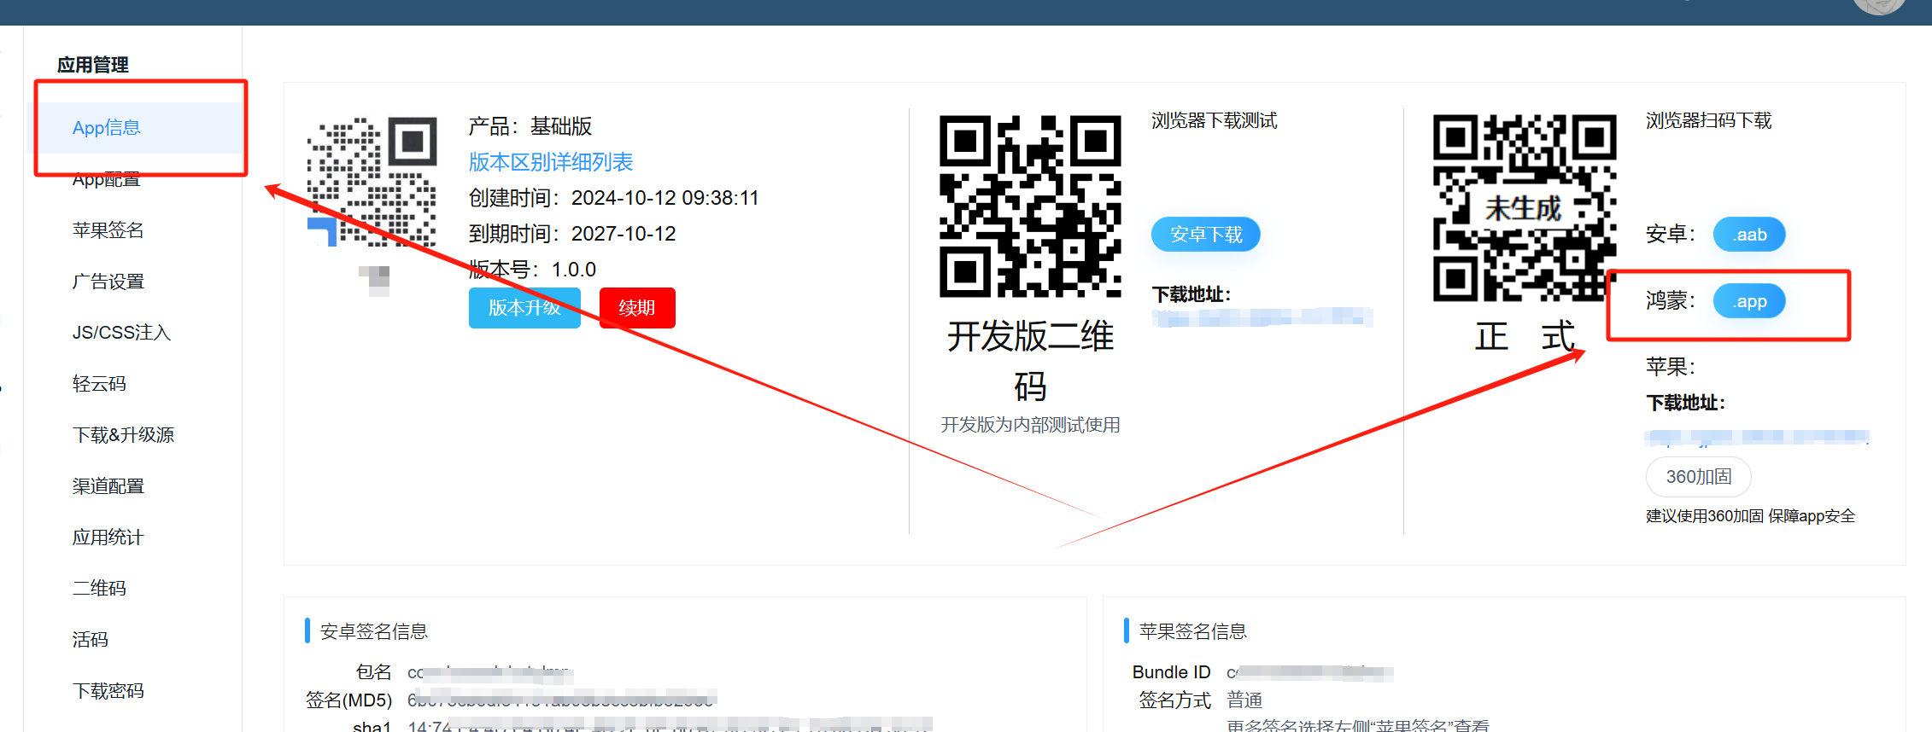Open 广告设置 menu entry
This screenshot has height=732, width=1932.
108,282
